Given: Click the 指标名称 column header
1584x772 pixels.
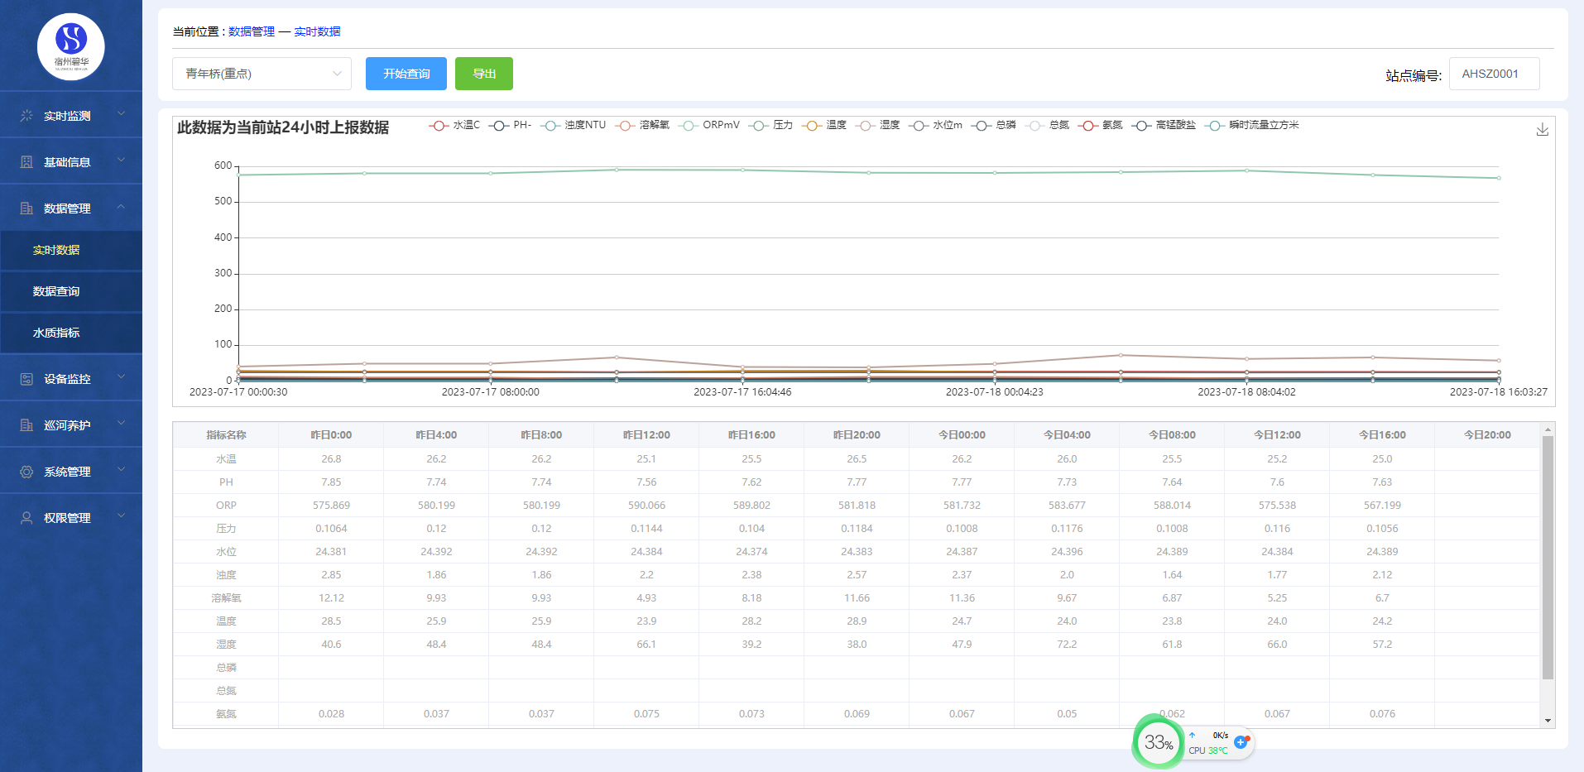Looking at the screenshot, I should tap(226, 435).
